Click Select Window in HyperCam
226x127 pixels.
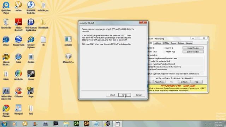[x=193, y=52]
